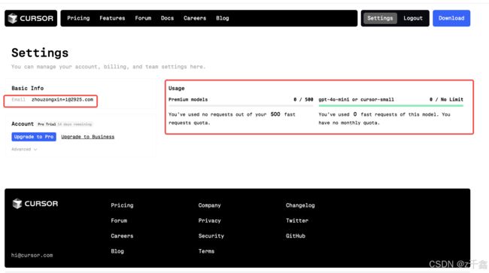Open Docs in the top navigation
Viewport: 489px width, 273px height.
[x=167, y=18]
